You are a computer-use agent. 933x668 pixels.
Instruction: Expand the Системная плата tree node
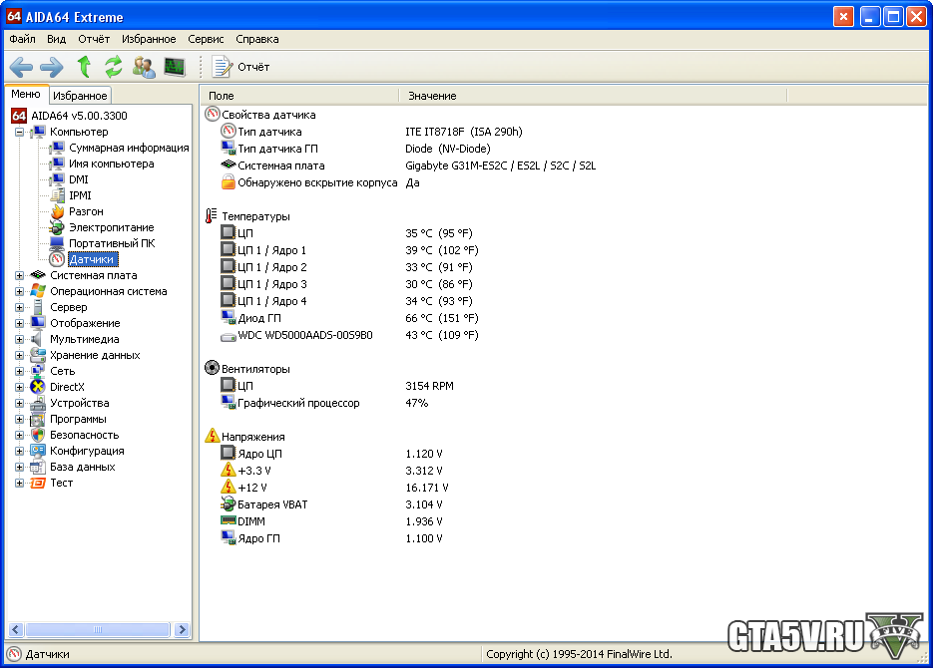[19, 275]
